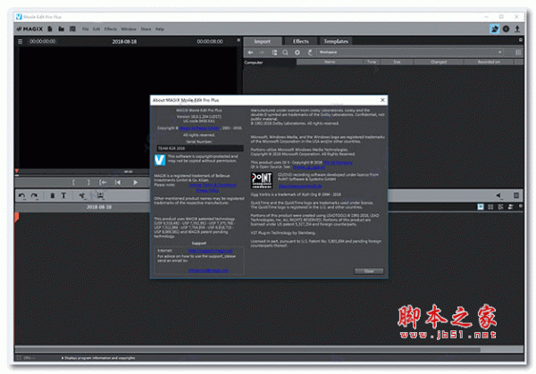Click the round disc icon at top right
Image resolution: width=536 pixels, height=374 pixels.
[x=506, y=29]
